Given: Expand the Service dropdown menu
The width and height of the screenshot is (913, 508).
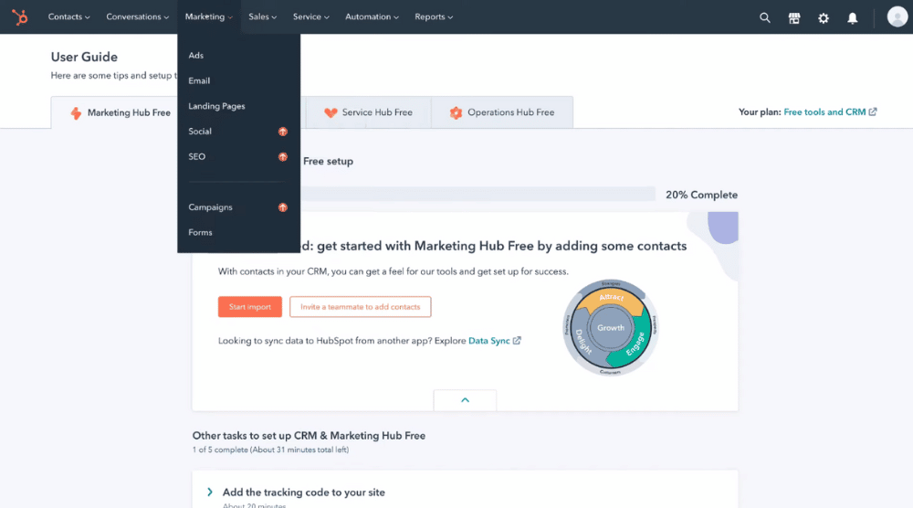Looking at the screenshot, I should pyautogui.click(x=311, y=16).
